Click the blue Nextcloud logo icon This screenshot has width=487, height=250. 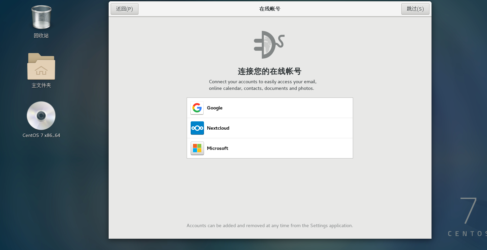197,128
